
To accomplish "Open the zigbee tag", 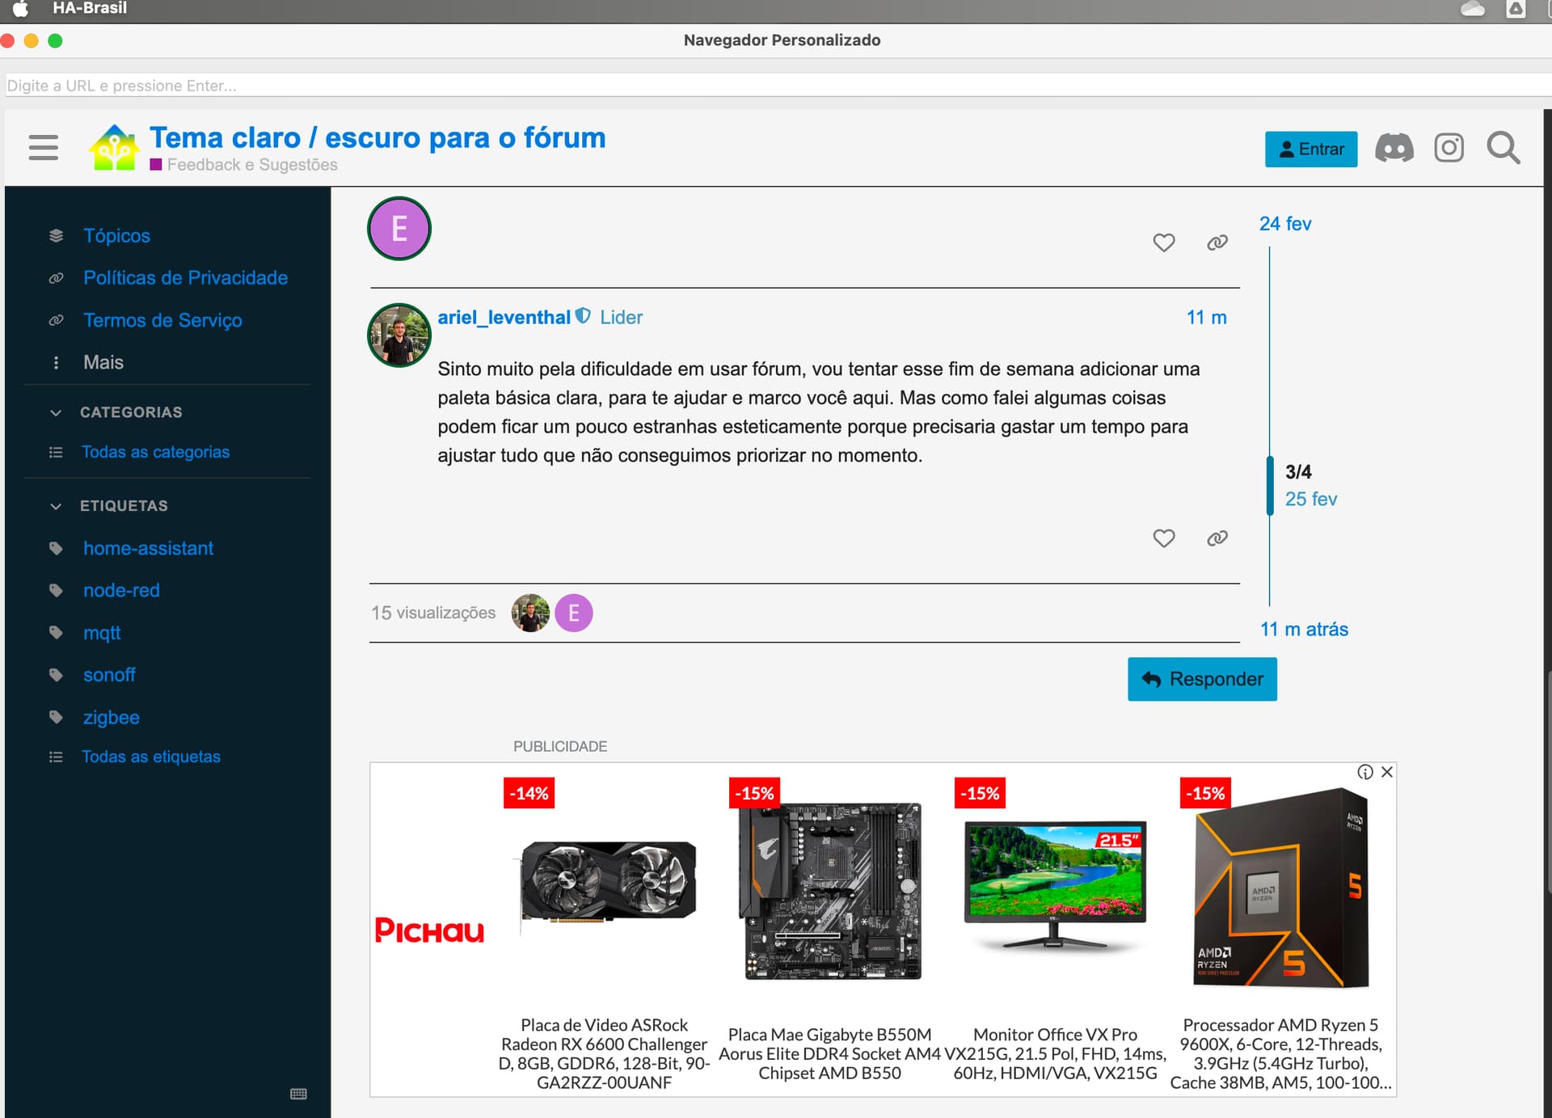I will click(111, 717).
